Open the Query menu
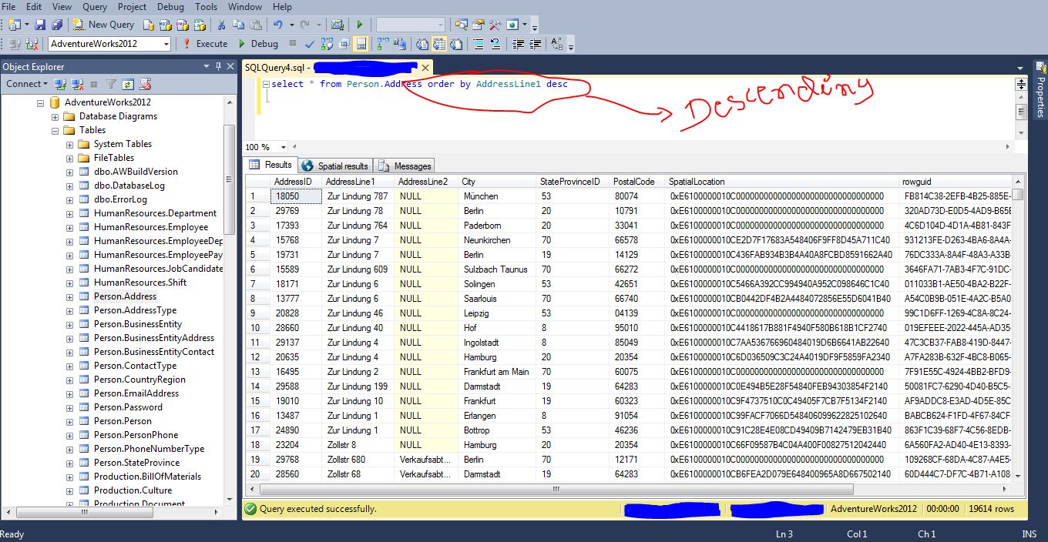The width and height of the screenshot is (1048, 542). click(94, 7)
